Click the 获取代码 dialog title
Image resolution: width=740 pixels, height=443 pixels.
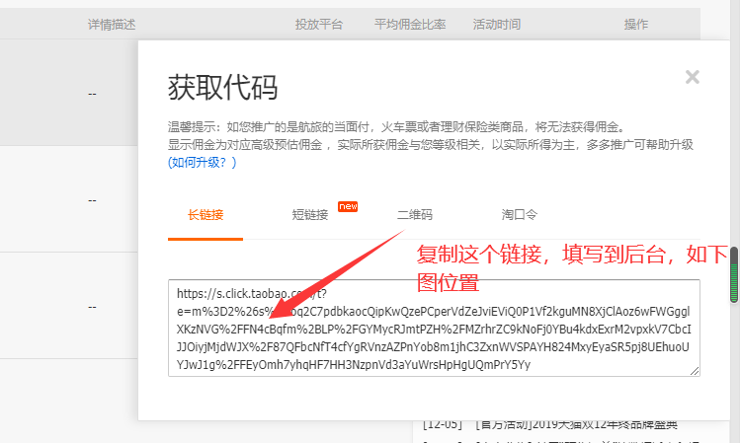(222, 88)
